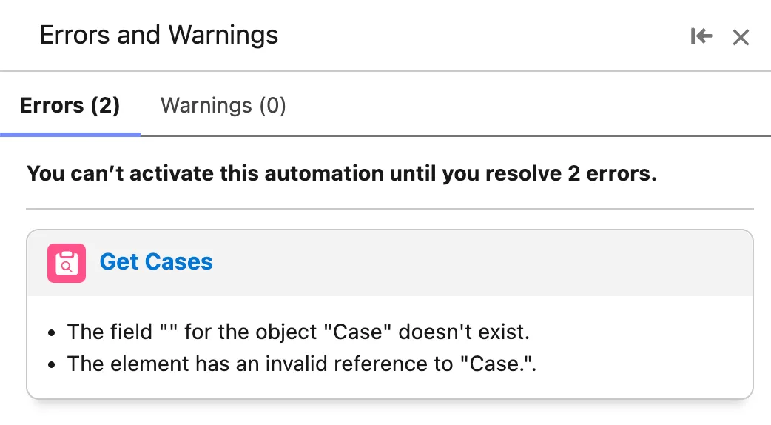
Task: Dock the Errors and Warnings panel
Action: click(x=701, y=36)
